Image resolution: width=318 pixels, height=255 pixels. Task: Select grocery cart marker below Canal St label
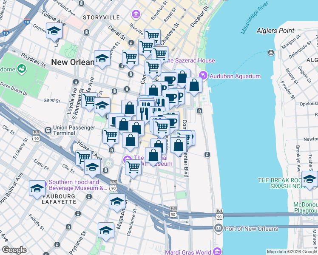click(131, 58)
